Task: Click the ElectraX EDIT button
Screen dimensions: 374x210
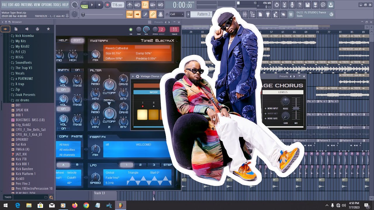Action: (77, 41)
